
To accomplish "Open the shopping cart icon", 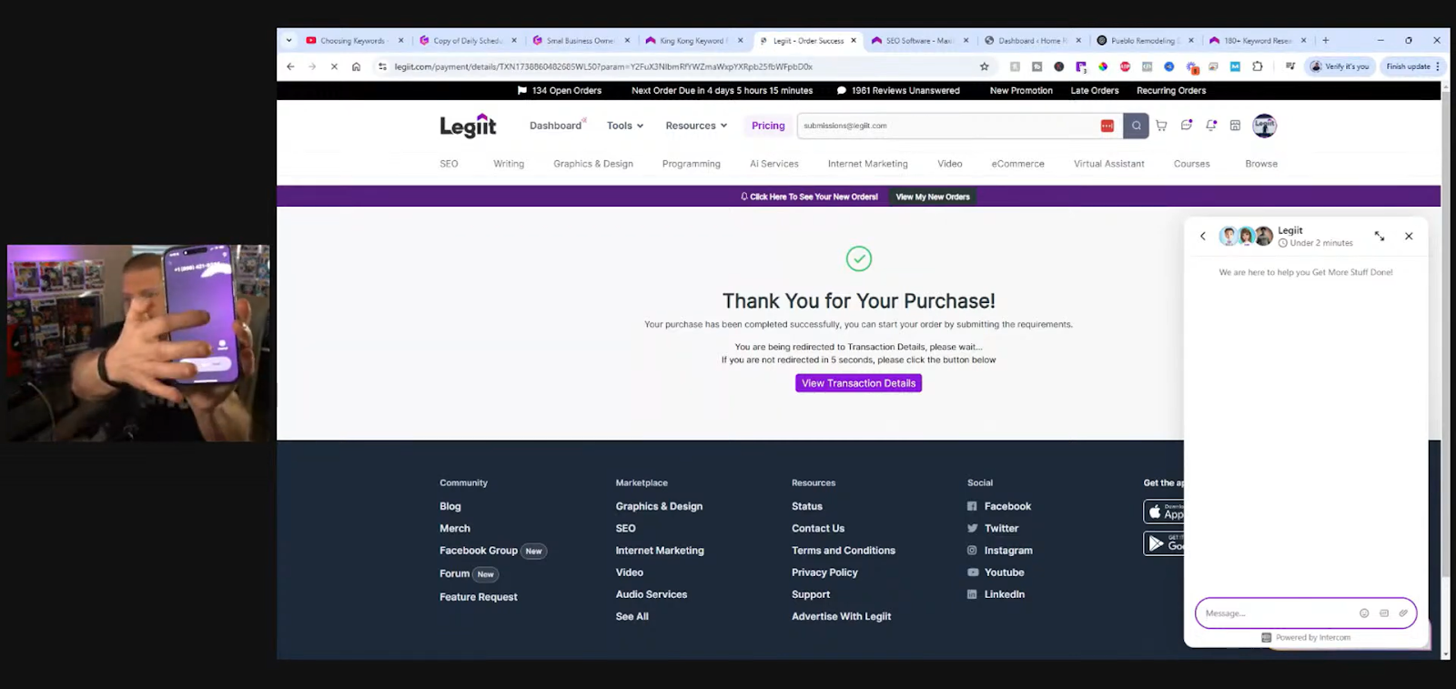I will point(1161,126).
